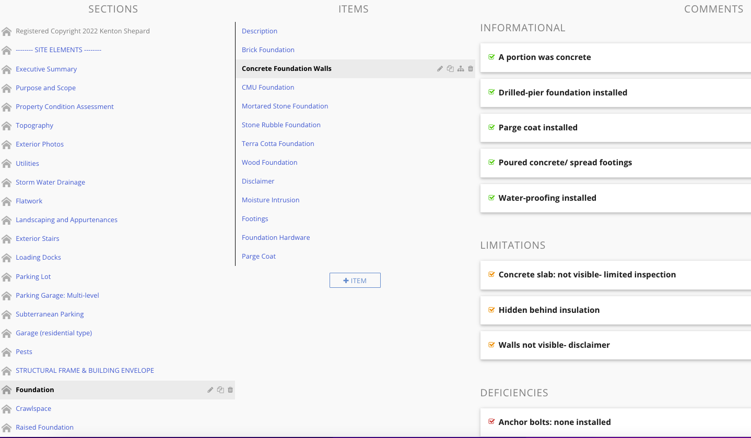The width and height of the screenshot is (751, 438).
Task: Open Garage (residential type) section
Action: 54,333
